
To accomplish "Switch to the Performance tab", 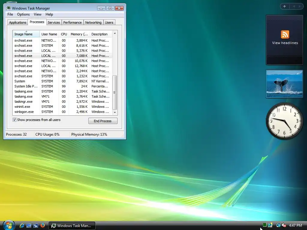I will (73, 22).
